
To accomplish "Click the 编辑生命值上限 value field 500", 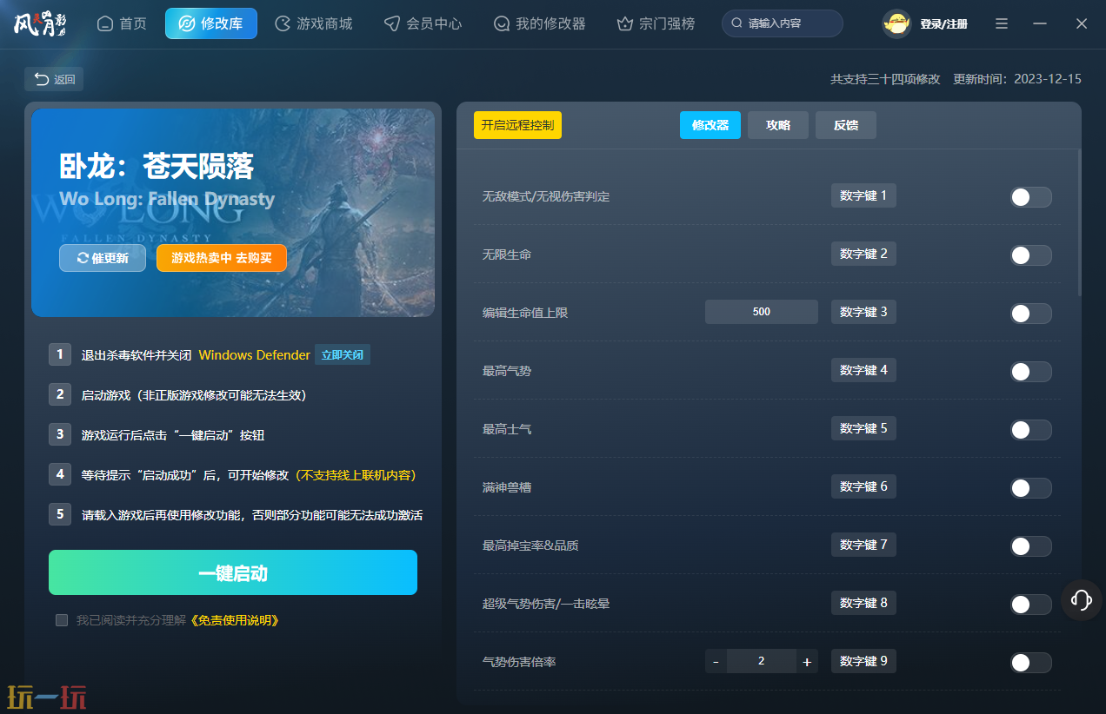I will (762, 312).
